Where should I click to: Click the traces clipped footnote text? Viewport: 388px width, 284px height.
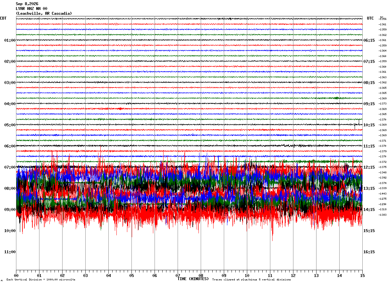click(251, 280)
